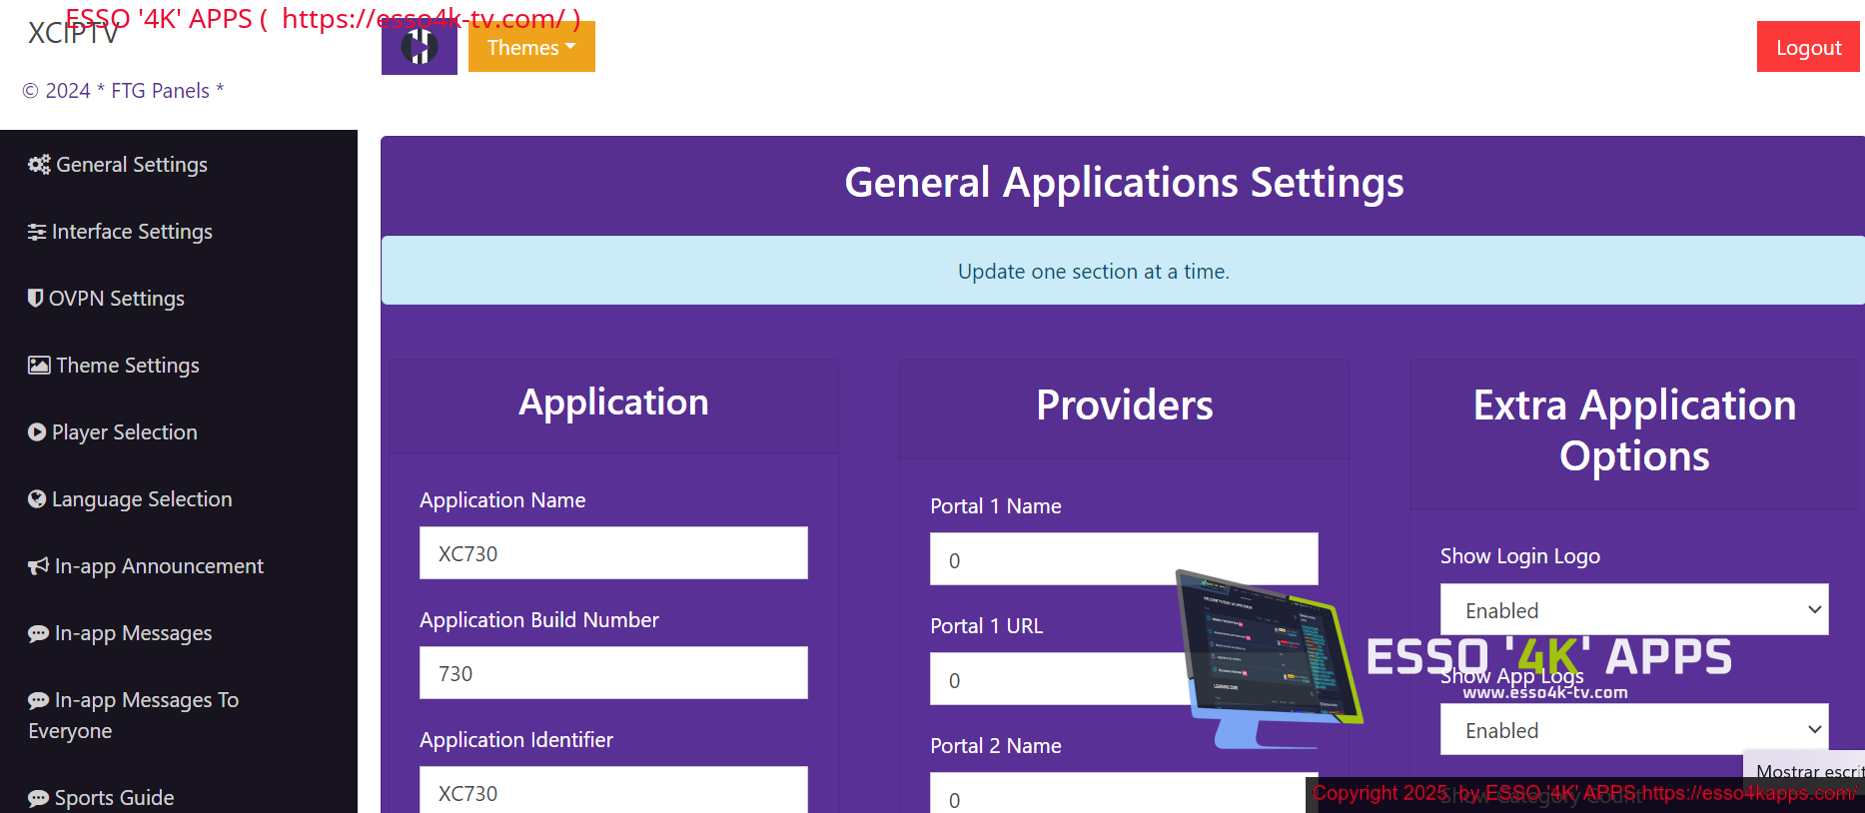This screenshot has height=813, width=1865.
Task: Focus the Application Build Number field
Action: (613, 672)
